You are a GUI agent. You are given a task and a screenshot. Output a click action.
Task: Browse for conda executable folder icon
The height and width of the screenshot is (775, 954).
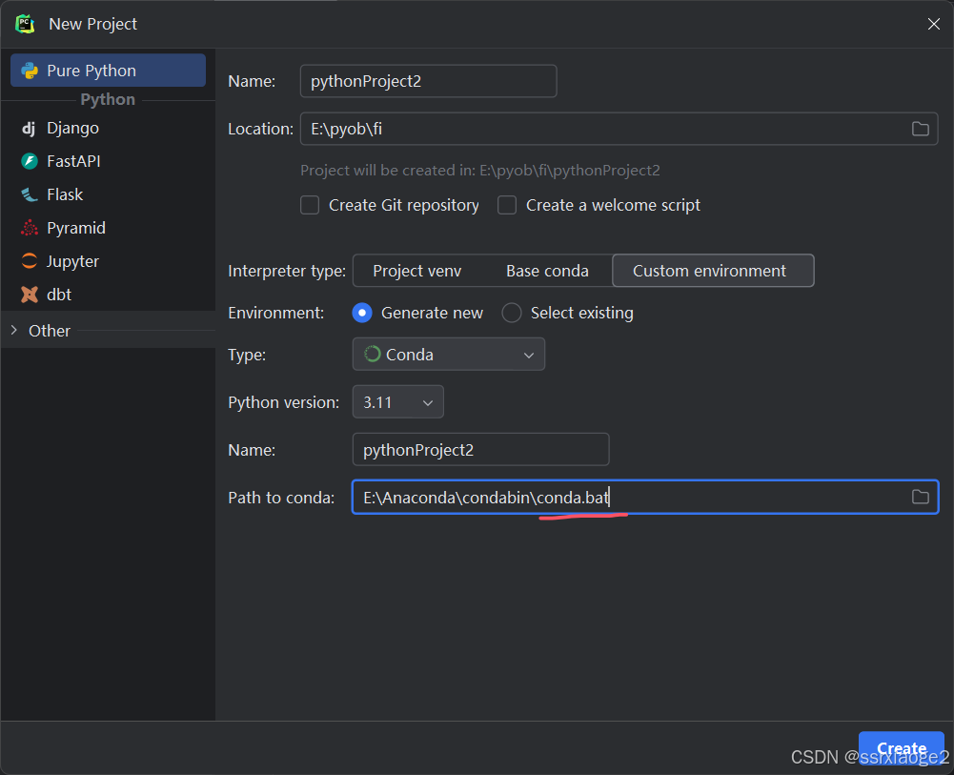click(920, 497)
